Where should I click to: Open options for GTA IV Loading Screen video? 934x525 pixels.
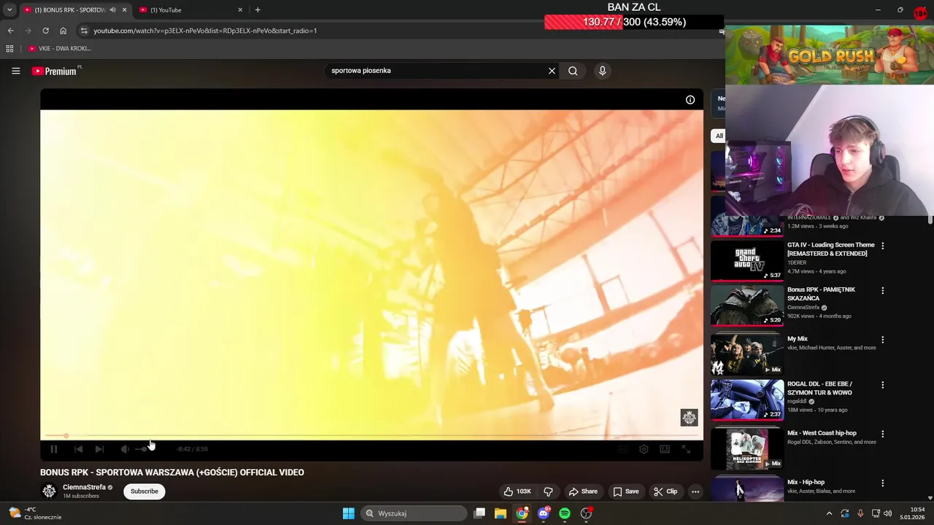point(882,246)
